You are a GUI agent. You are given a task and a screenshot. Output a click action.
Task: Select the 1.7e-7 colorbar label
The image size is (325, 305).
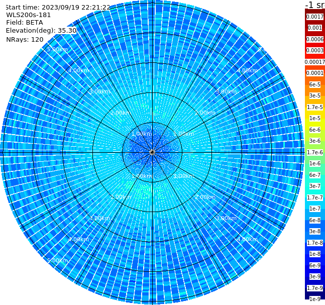click(x=315, y=197)
